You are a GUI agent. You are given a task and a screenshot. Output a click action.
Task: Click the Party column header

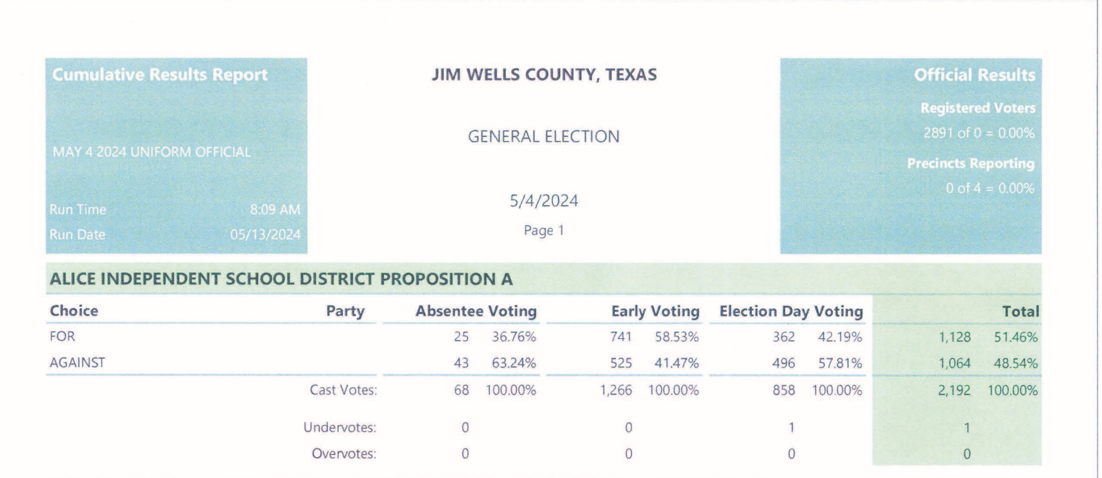tap(345, 311)
